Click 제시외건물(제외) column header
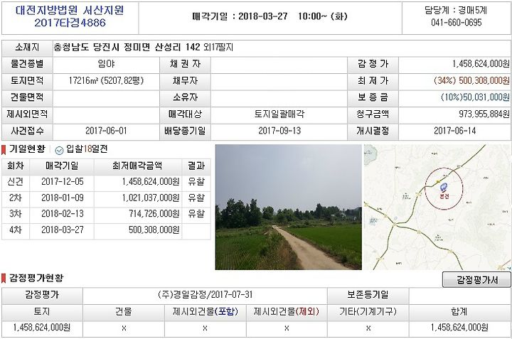The width and height of the screenshot is (512, 339). (287, 311)
